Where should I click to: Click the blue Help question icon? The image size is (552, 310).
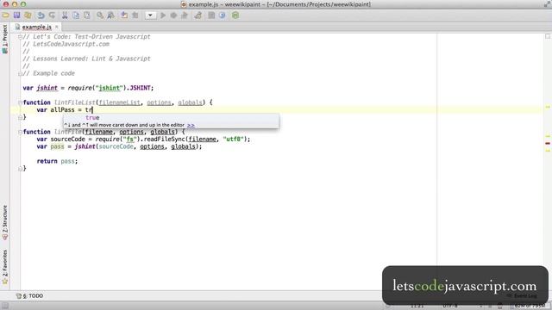point(223,15)
